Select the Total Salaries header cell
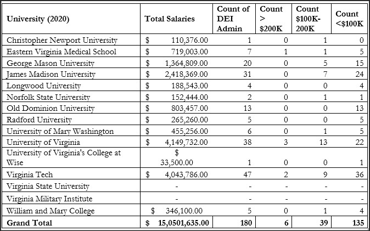Image resolution: width=370 pixels, height=231 pixels. click(169, 19)
